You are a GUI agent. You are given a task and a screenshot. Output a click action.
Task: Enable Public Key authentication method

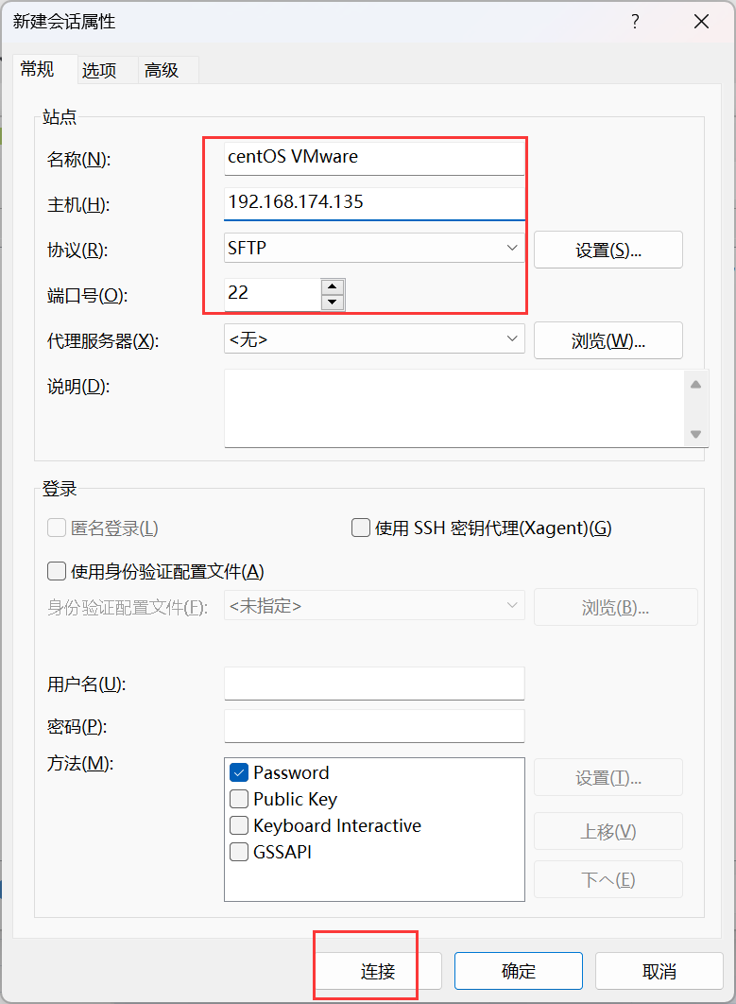tap(239, 799)
